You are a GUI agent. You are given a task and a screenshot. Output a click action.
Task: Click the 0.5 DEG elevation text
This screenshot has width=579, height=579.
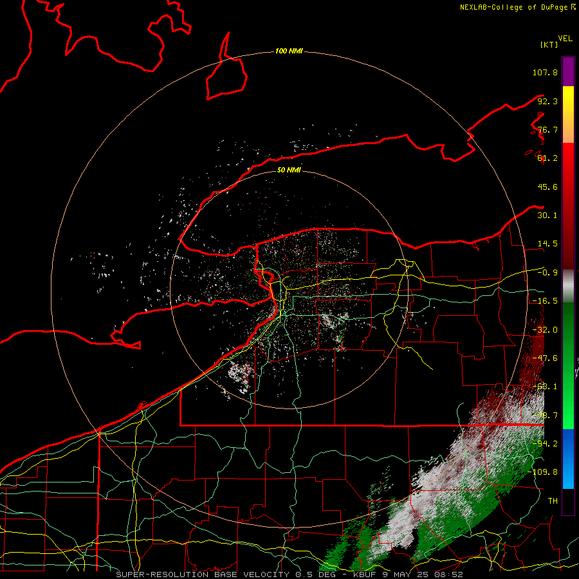pyautogui.click(x=314, y=574)
